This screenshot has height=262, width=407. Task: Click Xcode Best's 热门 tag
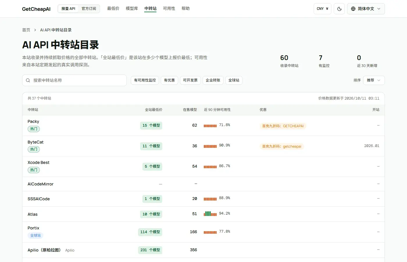click(x=34, y=170)
